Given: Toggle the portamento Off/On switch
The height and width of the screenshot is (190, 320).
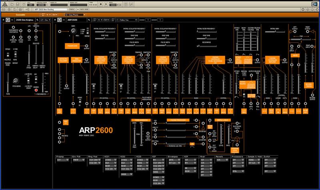Looking at the screenshot, I should coord(36,78).
